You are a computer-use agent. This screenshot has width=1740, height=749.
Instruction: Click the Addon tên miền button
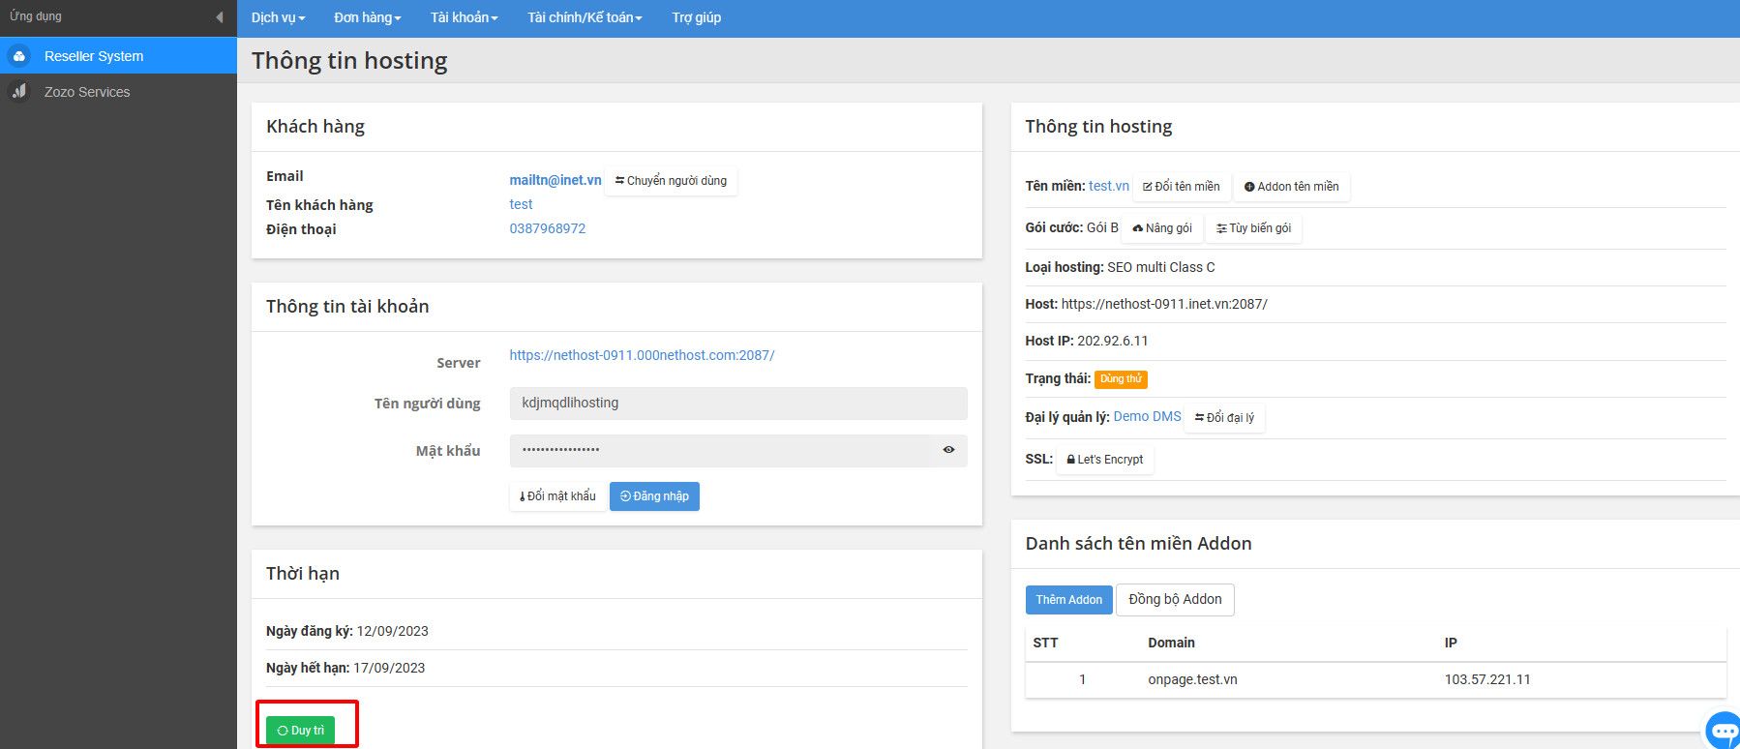point(1291,187)
